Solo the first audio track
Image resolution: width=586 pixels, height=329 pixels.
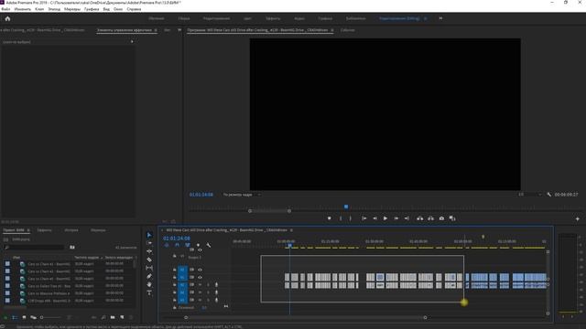coord(208,285)
